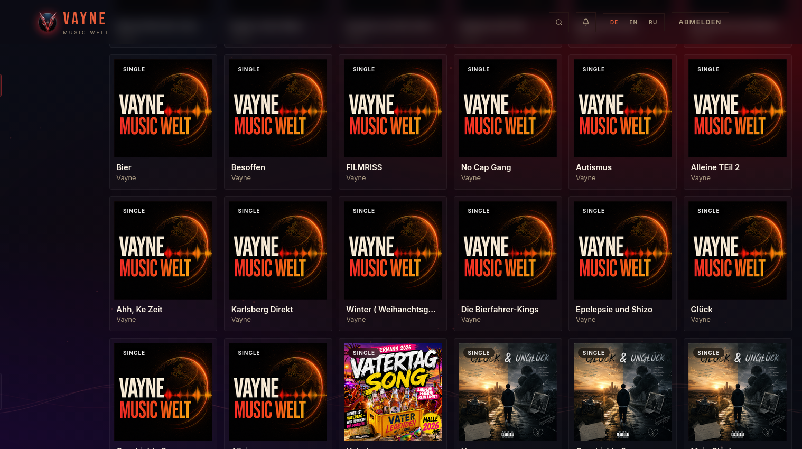Click the artist "Vayne" under Alleine TEil 2
Viewport: 802px width, 449px height.
click(701, 178)
